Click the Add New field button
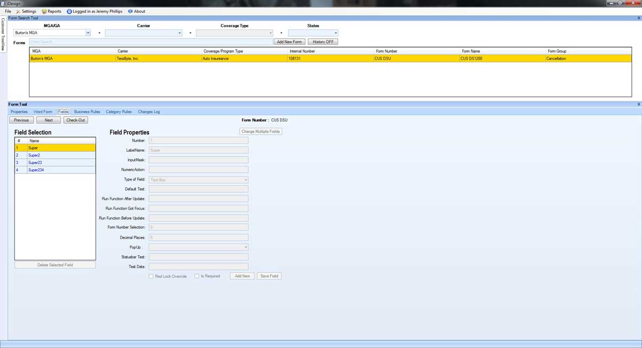Screen dimensions: 642x348 (x=242, y=276)
